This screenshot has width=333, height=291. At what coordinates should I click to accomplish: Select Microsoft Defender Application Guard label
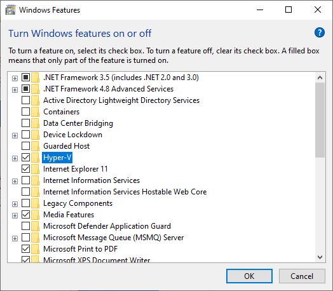(107, 226)
